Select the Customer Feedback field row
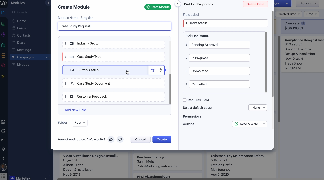The image size is (324, 180). 114,97
